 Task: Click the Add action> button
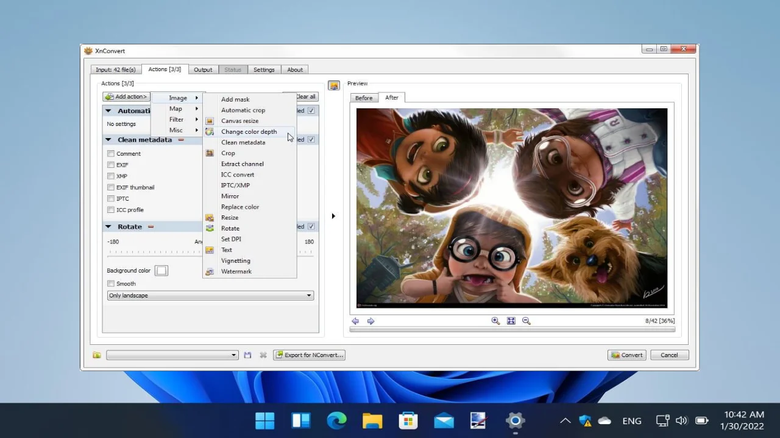tap(126, 97)
